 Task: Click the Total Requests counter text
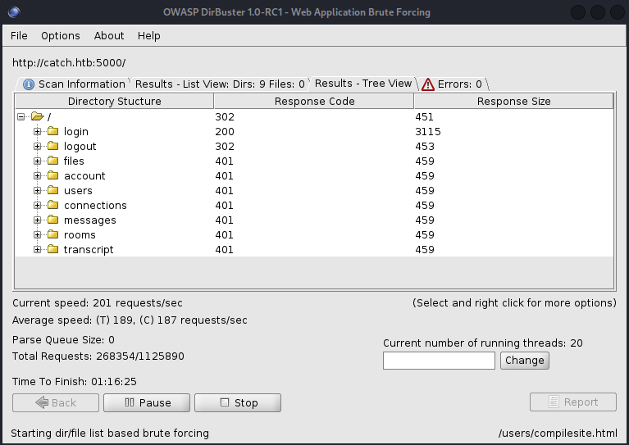98,356
